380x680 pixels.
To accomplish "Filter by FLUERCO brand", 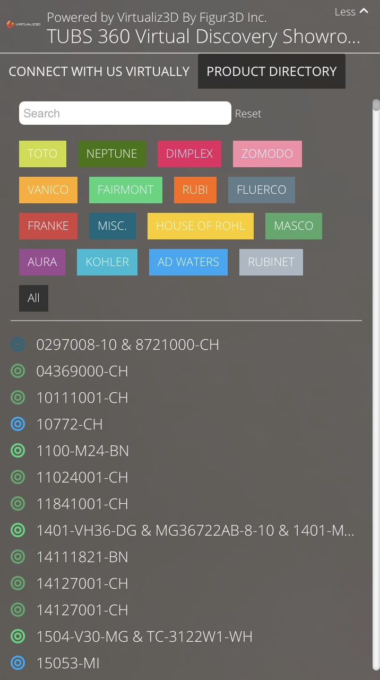I will pos(262,190).
